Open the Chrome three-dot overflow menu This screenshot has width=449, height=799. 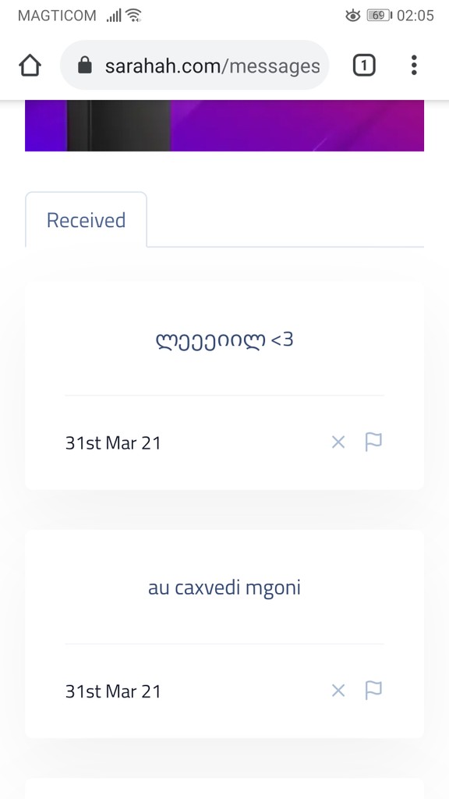414,66
